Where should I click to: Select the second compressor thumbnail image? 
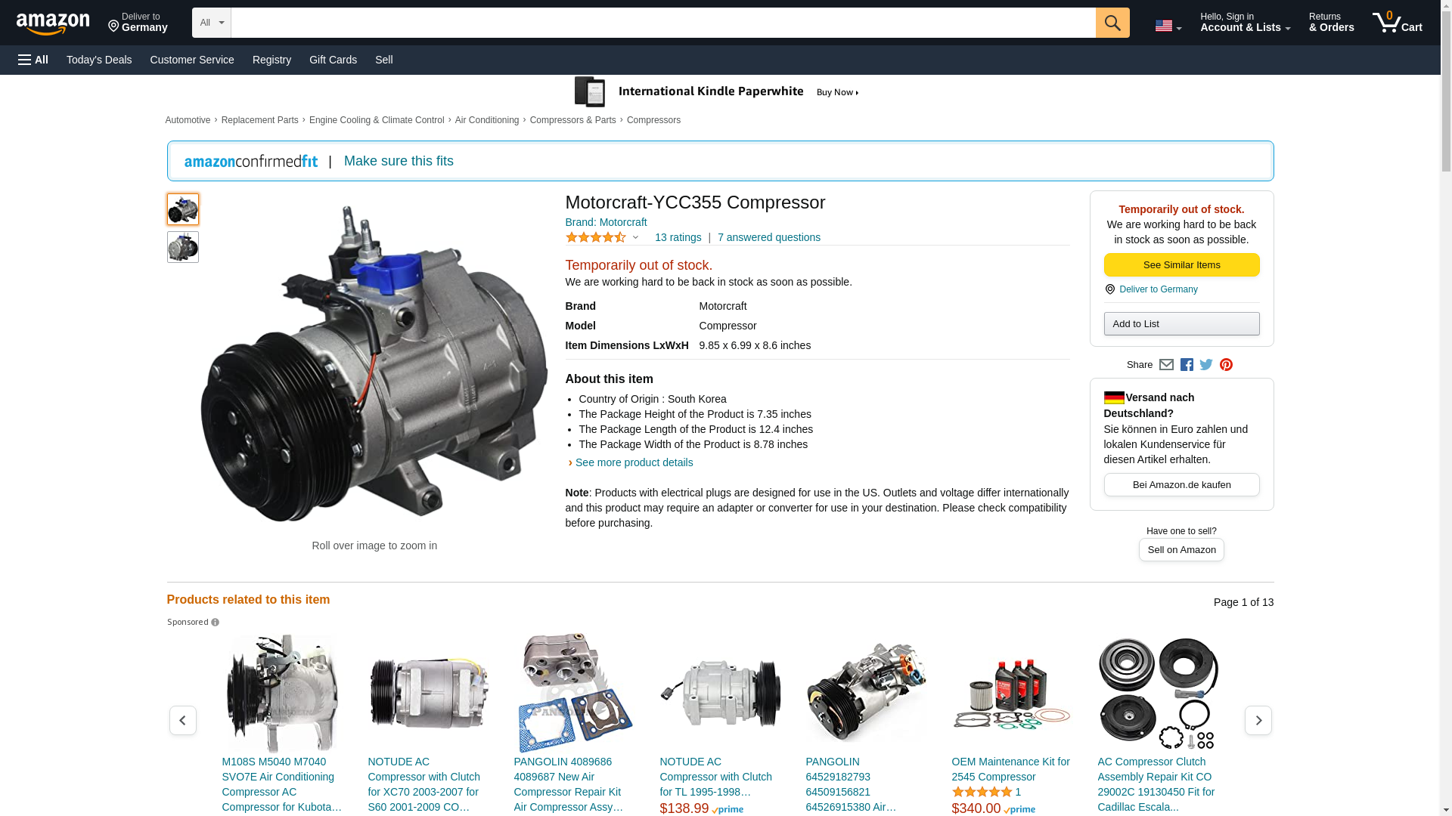183,247
